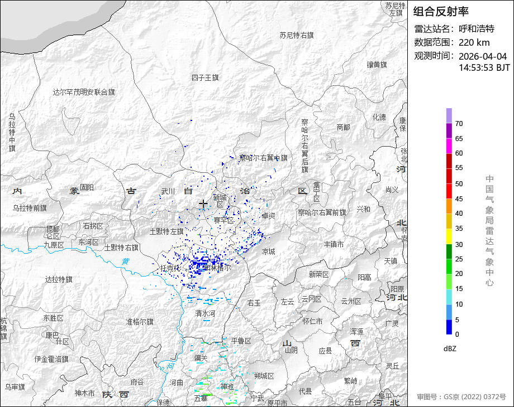Click the dark green 25–30 dBZ legend swatch
514x407 pixels.
tap(449, 252)
